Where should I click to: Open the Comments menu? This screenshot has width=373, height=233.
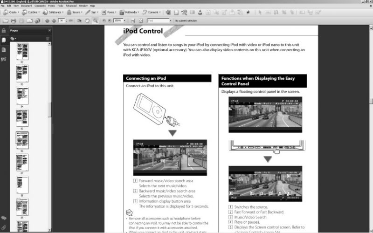(x=40, y=6)
